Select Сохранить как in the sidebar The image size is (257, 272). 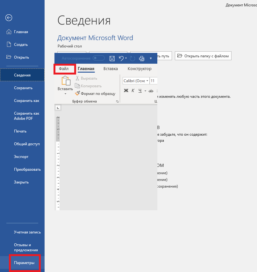(27, 101)
